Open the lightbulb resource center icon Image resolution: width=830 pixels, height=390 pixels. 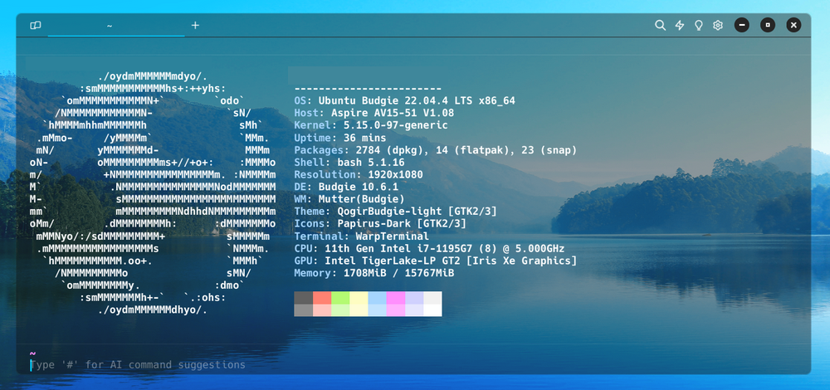699,26
